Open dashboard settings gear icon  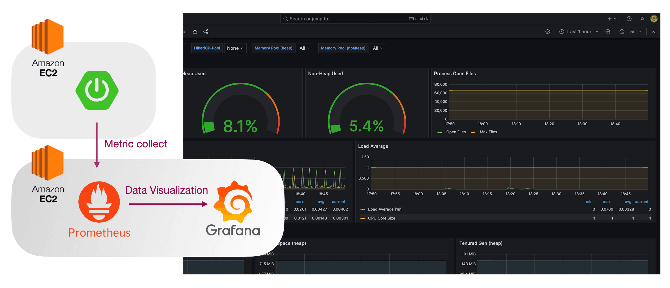(x=548, y=32)
